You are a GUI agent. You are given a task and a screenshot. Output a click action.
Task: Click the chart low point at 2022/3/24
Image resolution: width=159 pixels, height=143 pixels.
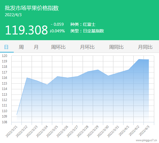[x=47, y=85]
